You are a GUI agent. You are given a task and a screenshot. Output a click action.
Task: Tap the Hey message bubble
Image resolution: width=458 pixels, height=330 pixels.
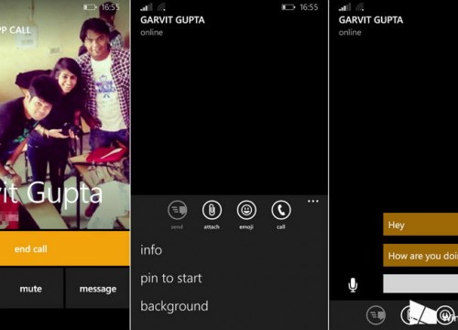(x=420, y=225)
